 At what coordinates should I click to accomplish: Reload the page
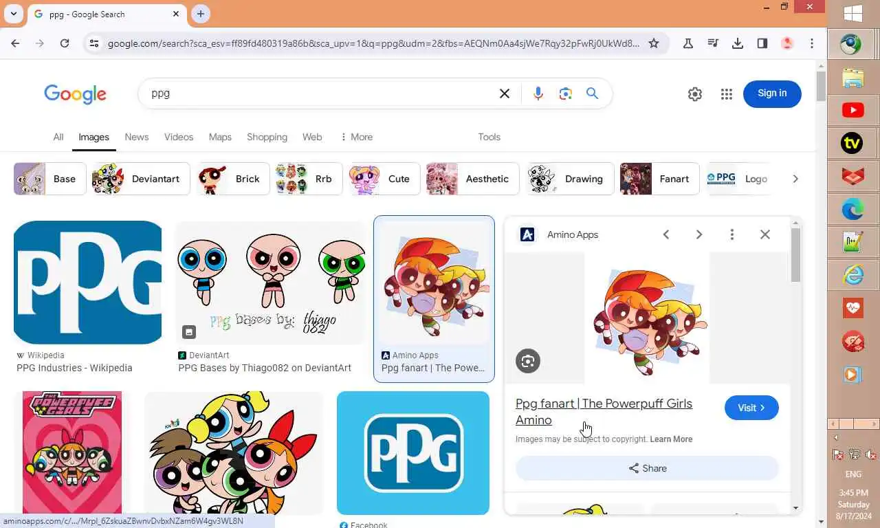pyautogui.click(x=65, y=43)
